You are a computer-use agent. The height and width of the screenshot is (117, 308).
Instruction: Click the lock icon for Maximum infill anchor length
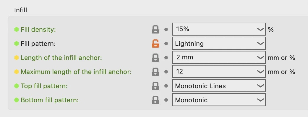tap(155, 72)
